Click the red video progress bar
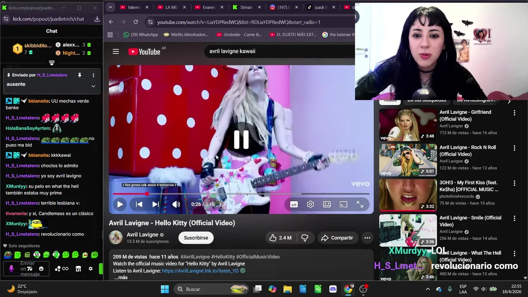The width and height of the screenshot is (528, 297). point(241,194)
